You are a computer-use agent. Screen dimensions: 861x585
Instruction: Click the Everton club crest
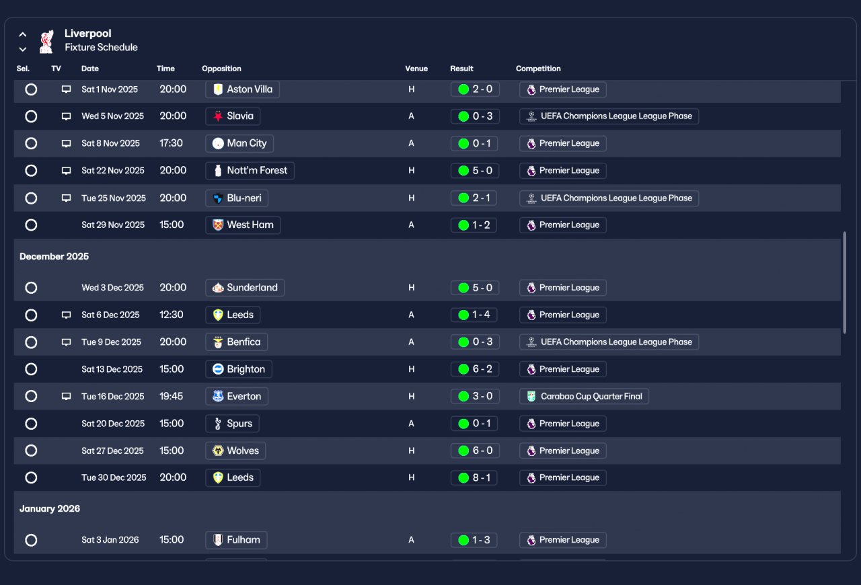[x=218, y=397]
